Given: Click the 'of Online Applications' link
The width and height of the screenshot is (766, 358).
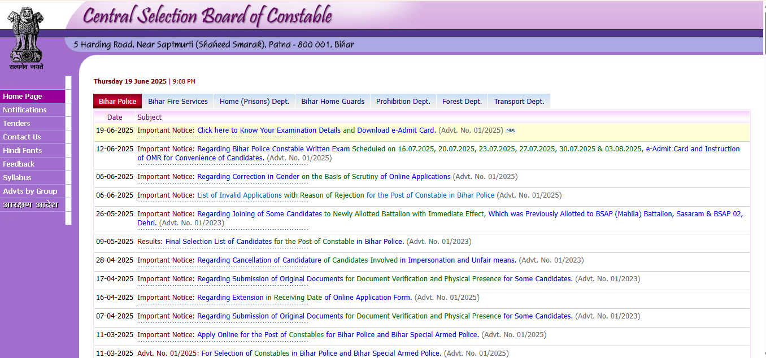Looking at the screenshot, I should [x=415, y=177].
